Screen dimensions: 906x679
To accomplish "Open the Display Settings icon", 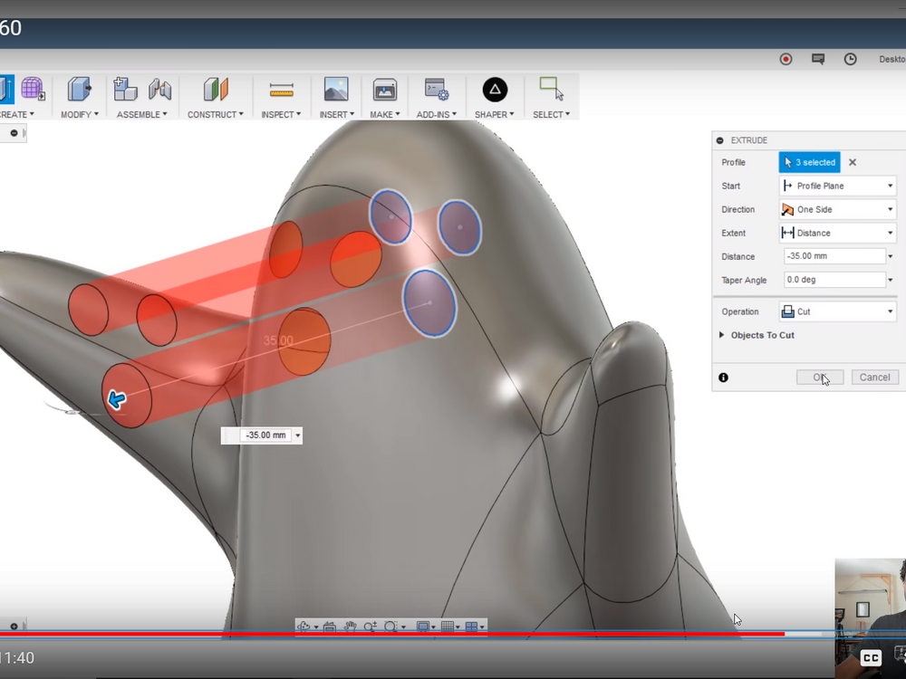I will point(424,626).
